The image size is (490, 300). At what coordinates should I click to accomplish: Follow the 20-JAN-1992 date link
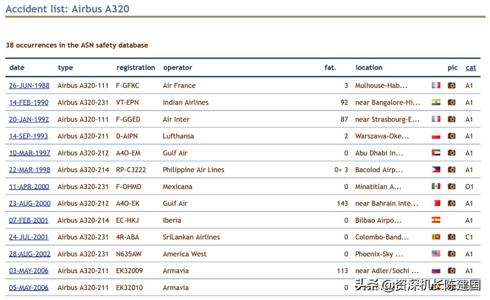coord(29,119)
